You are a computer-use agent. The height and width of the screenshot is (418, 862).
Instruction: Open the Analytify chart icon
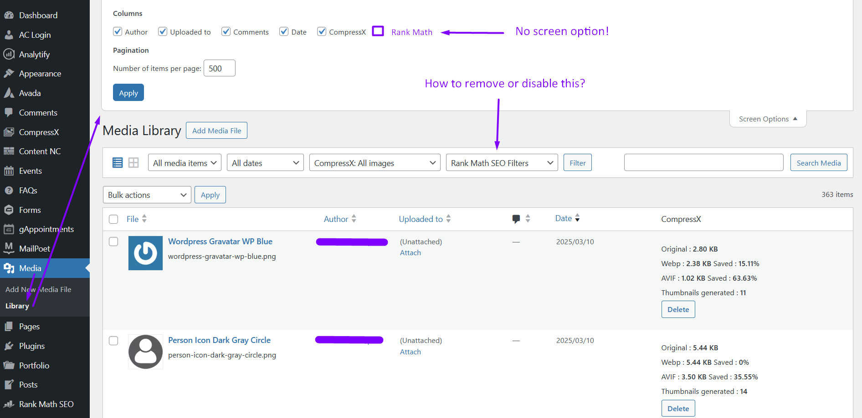coord(9,54)
